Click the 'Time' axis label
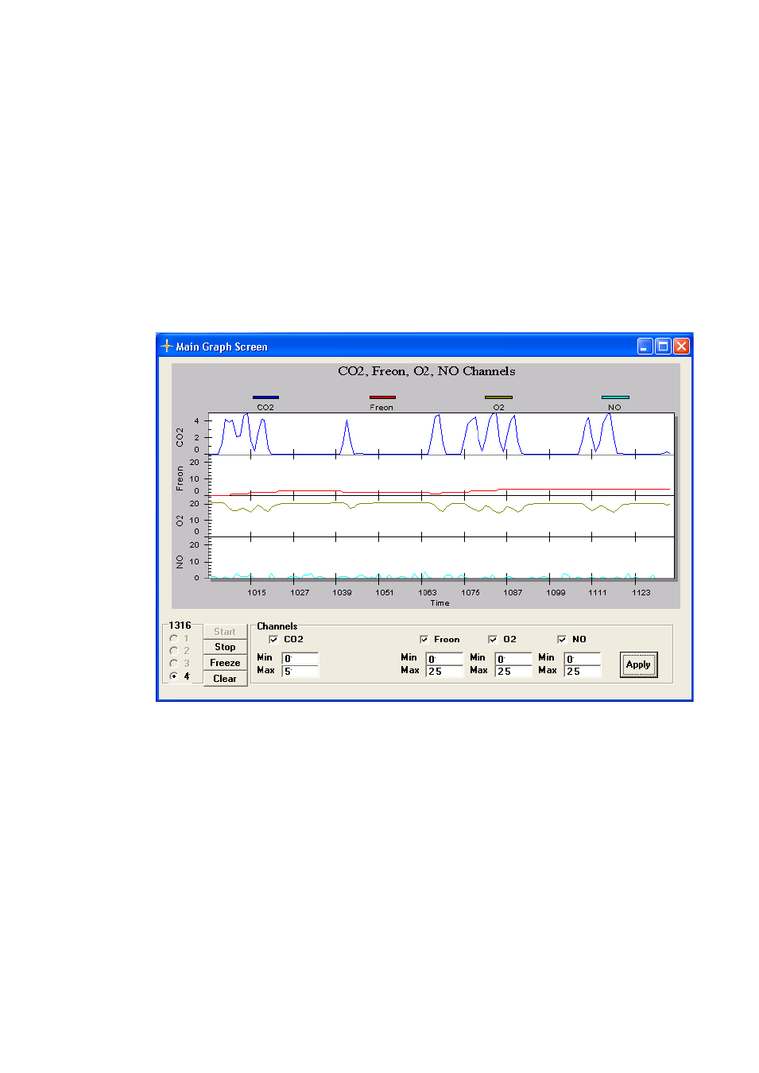Image resolution: width=759 pixels, height=1073 pixels. coord(440,603)
